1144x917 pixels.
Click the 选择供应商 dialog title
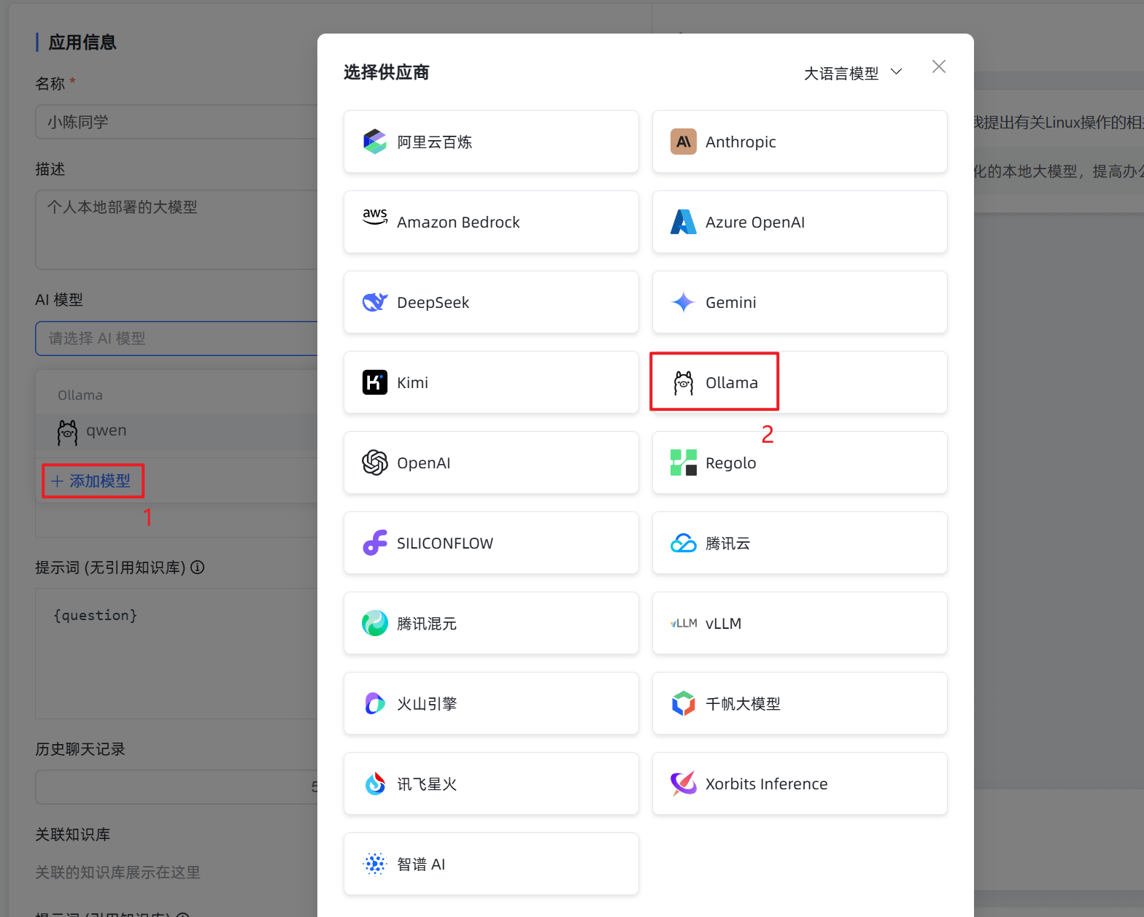[x=386, y=72]
